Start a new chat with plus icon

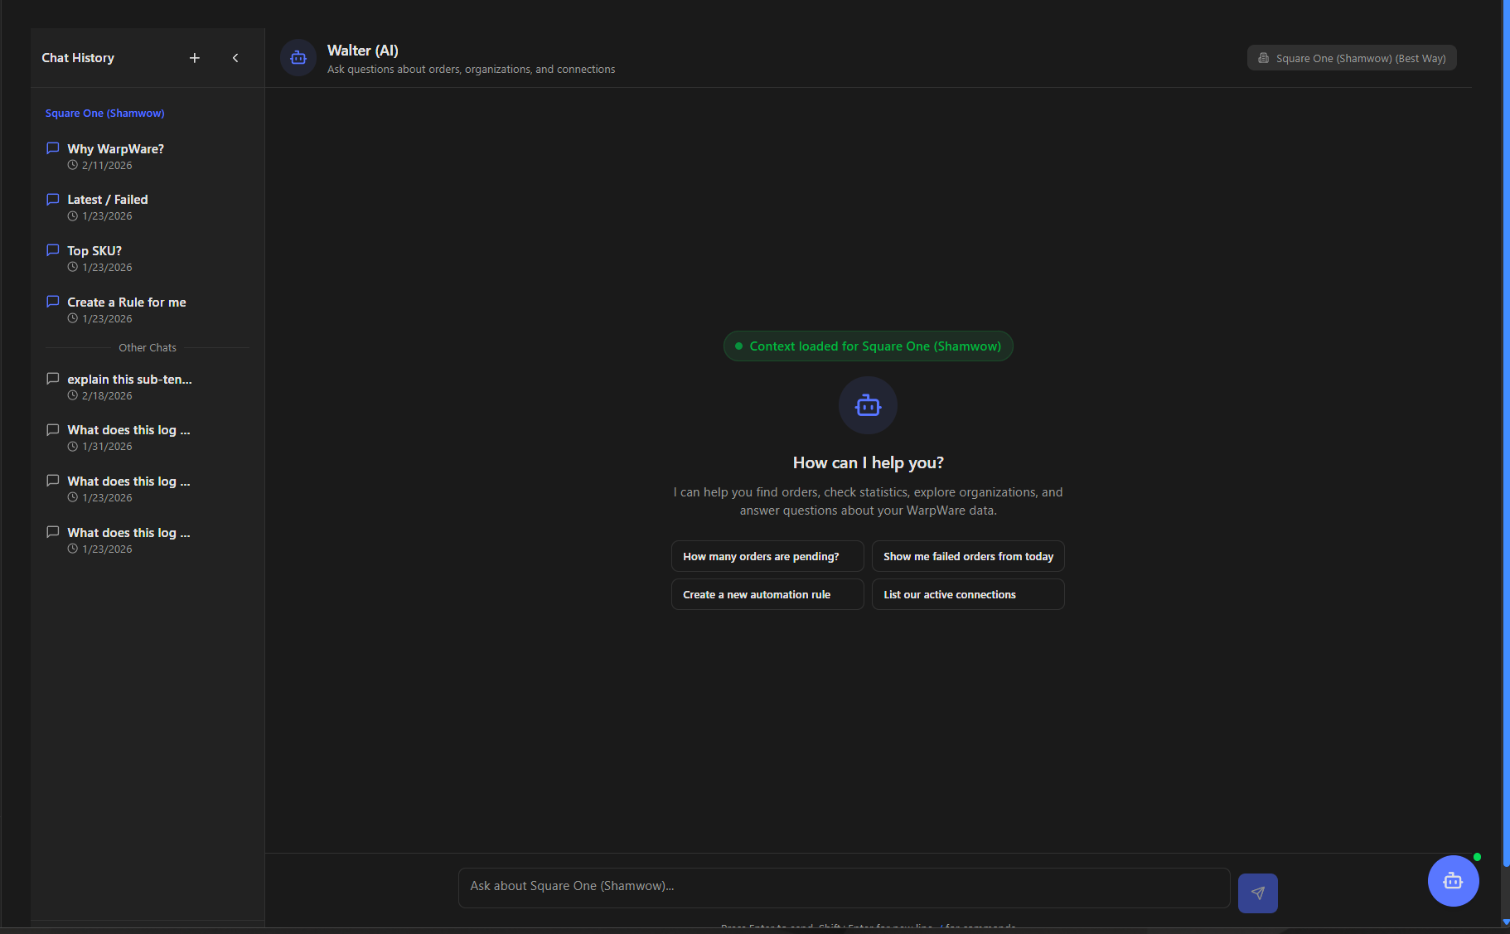[194, 58]
